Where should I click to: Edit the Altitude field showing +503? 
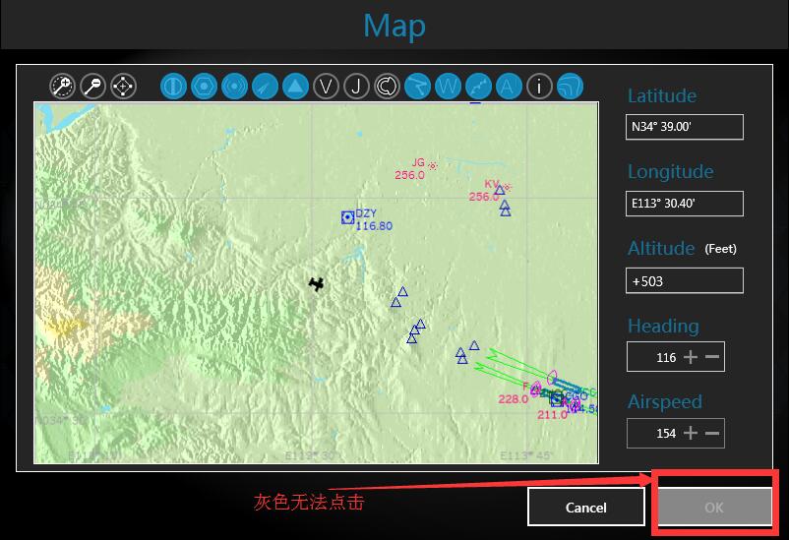[x=685, y=280]
